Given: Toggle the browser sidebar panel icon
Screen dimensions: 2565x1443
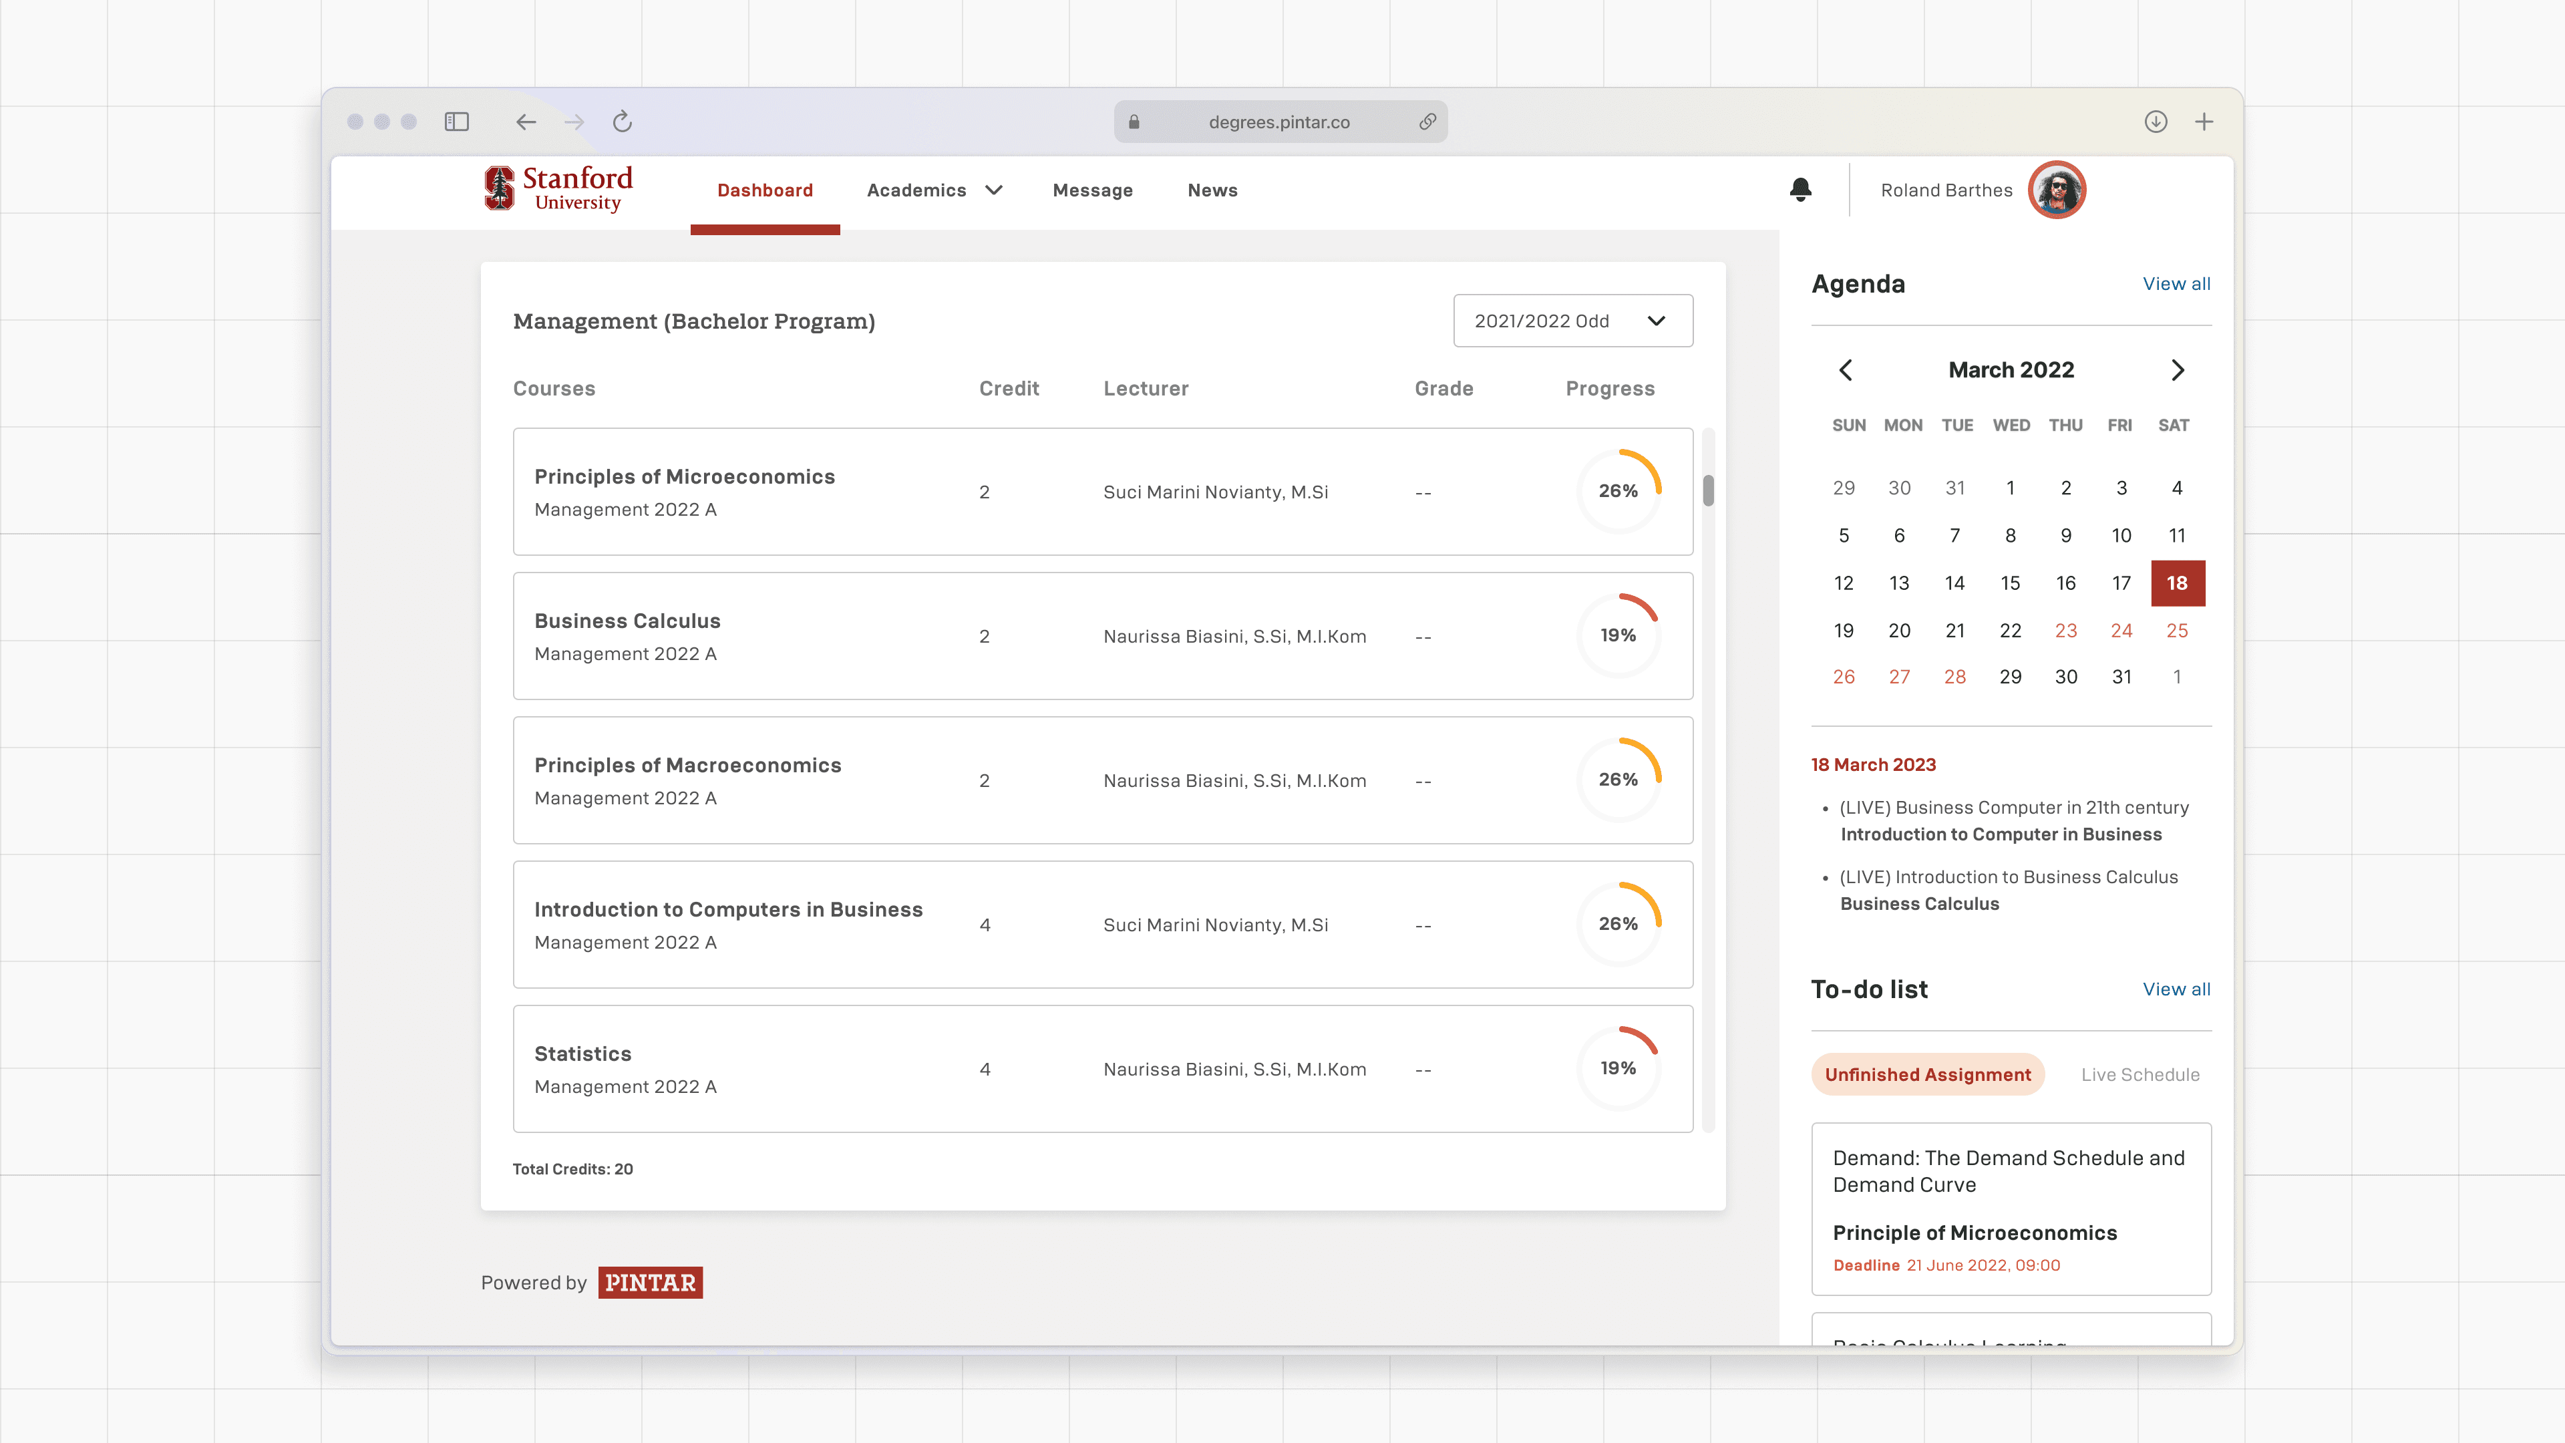Looking at the screenshot, I should pos(457,122).
